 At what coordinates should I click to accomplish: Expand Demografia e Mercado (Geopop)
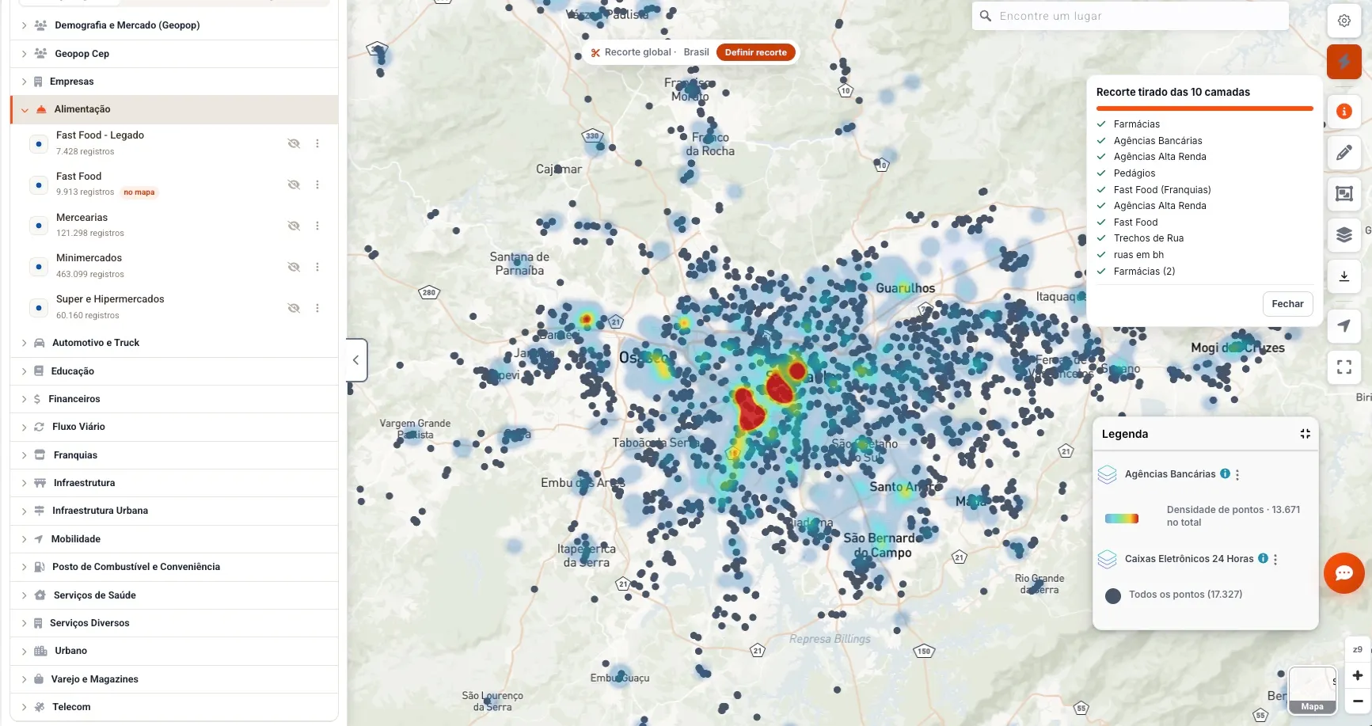click(174, 25)
